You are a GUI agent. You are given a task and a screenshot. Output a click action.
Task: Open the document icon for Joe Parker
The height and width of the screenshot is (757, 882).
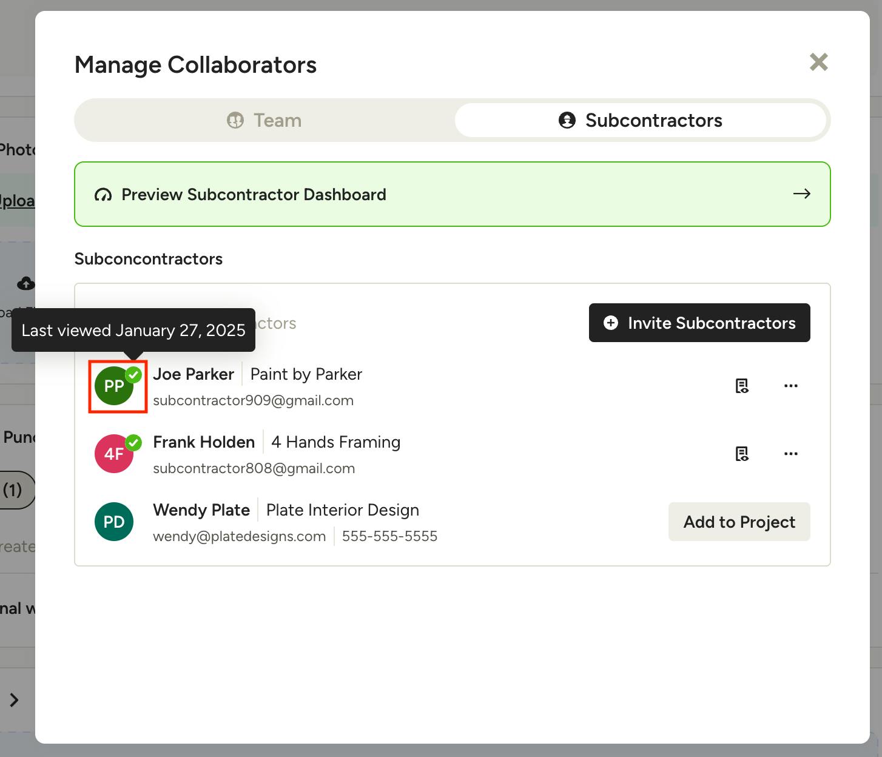(741, 386)
